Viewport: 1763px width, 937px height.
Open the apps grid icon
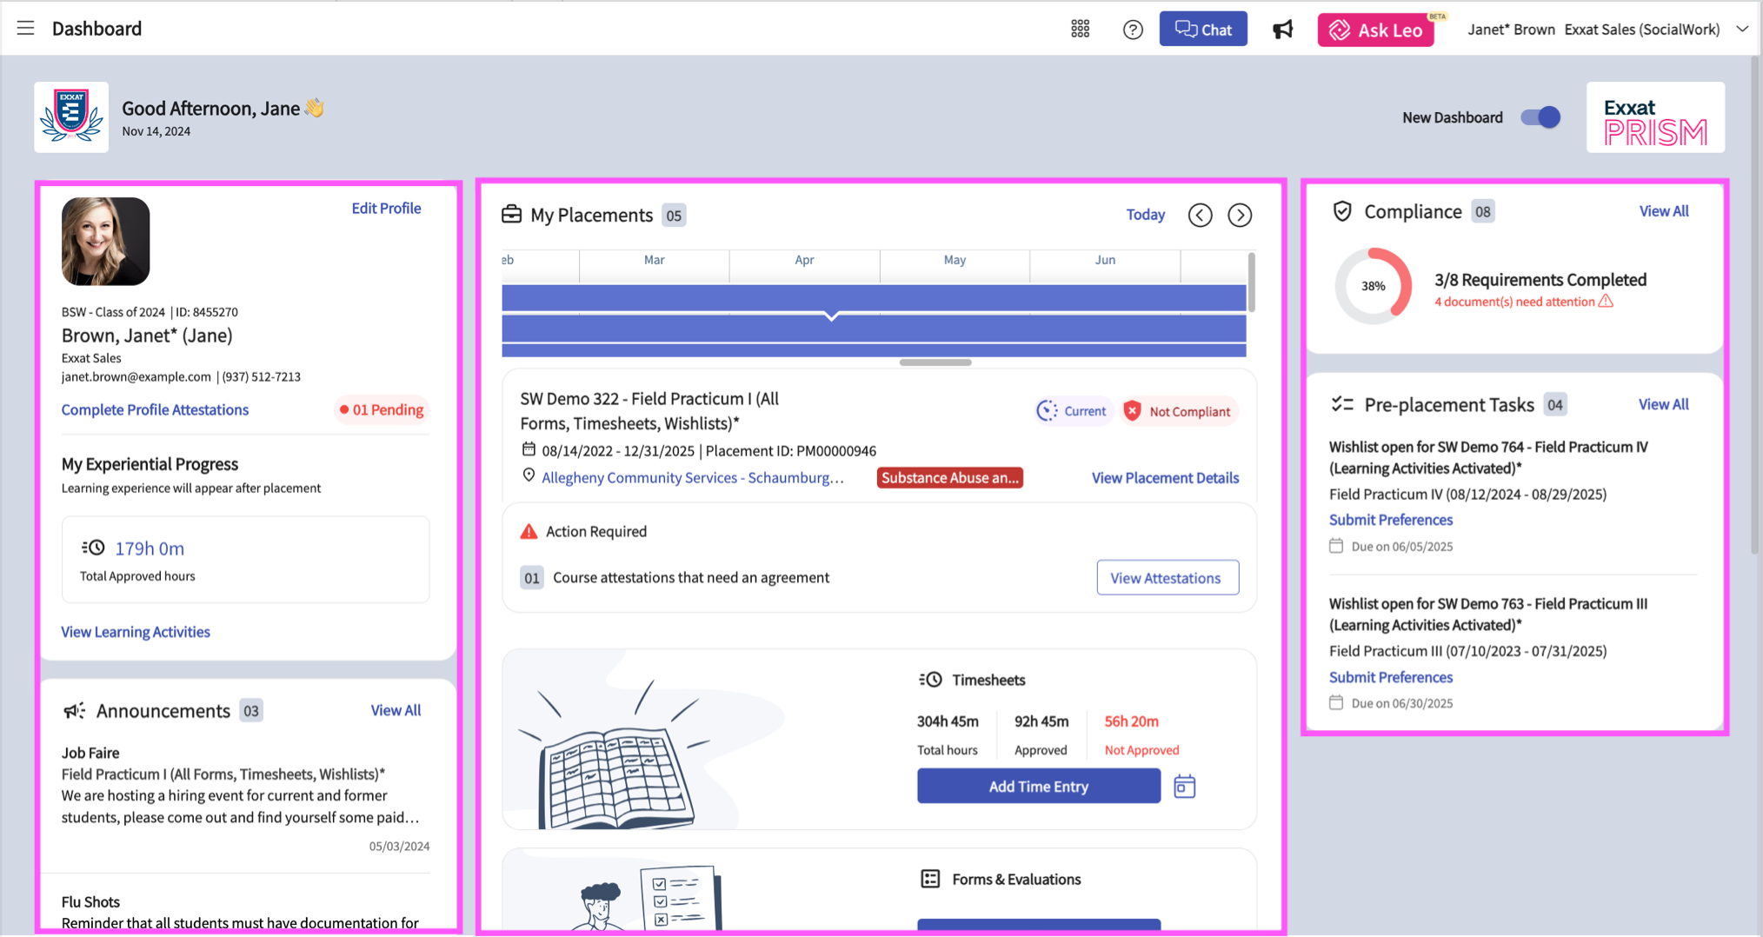[1081, 28]
